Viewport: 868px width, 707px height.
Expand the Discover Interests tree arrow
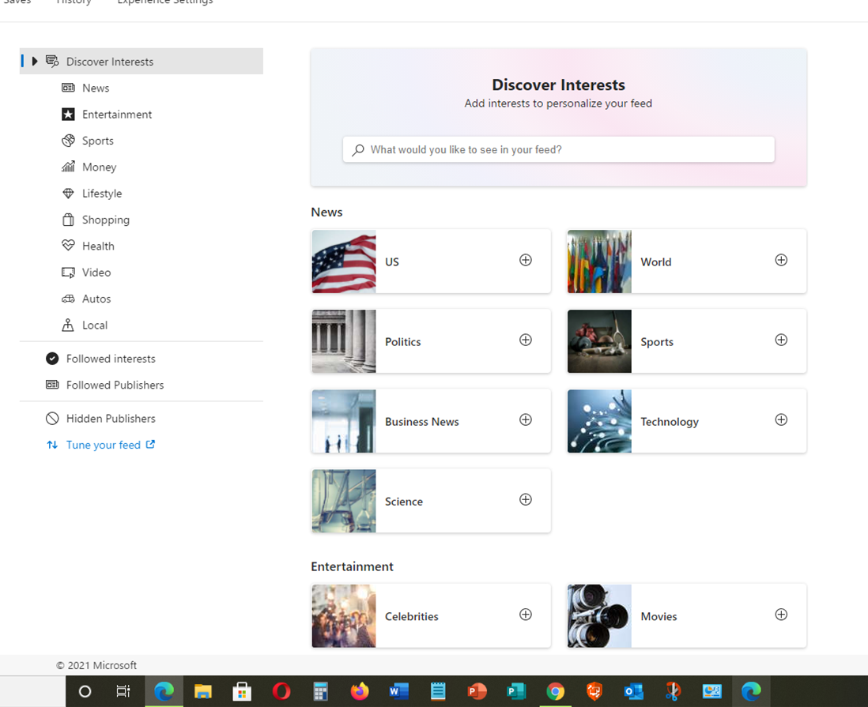pos(35,61)
